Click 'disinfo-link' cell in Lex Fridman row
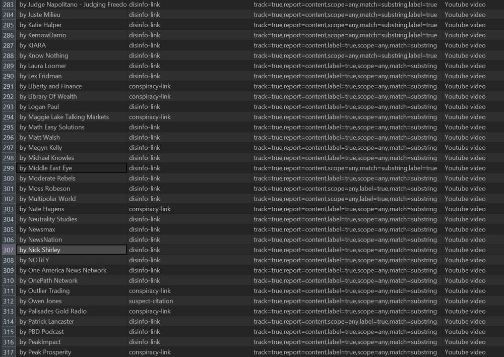 (190, 76)
